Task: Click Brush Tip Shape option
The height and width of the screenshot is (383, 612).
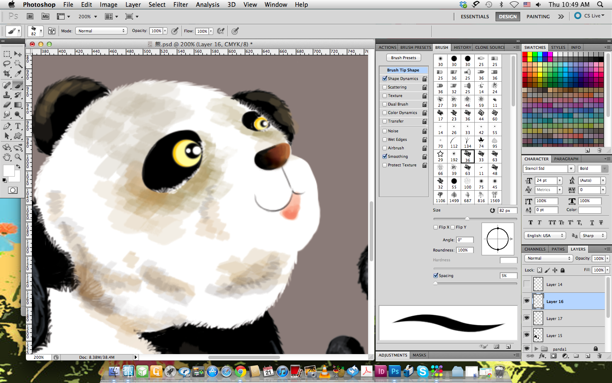Action: [403, 70]
